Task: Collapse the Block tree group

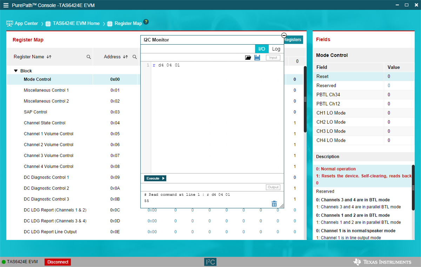Action: [16, 71]
